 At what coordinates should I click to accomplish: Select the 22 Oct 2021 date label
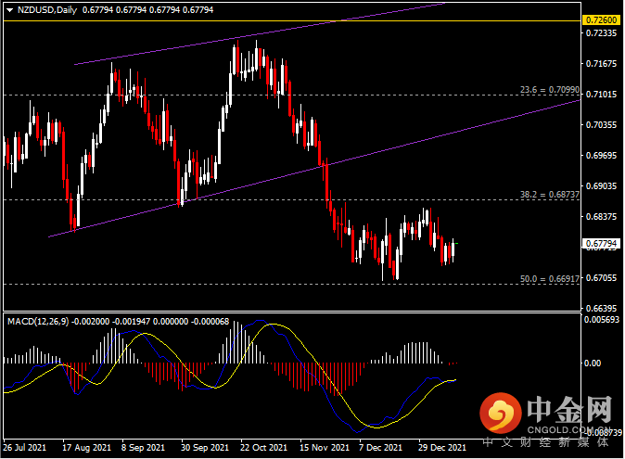[x=264, y=448]
